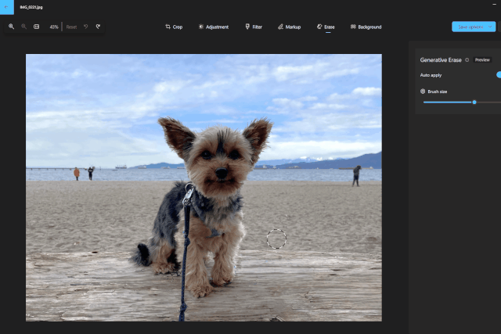Open the Background tab
This screenshot has width=501, height=334.
pyautogui.click(x=366, y=27)
